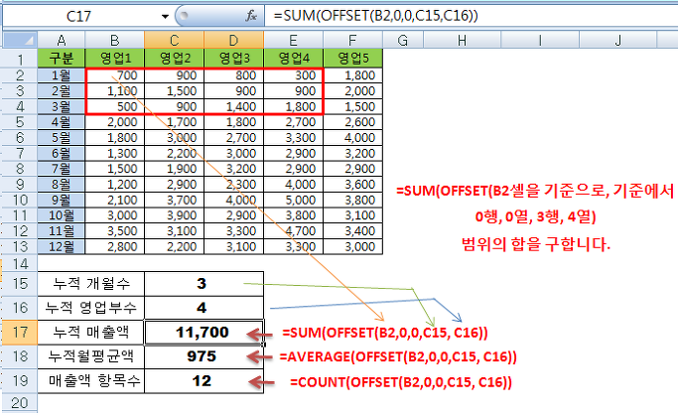The width and height of the screenshot is (678, 417).
Task: Click cell C11 containing 3,900
Action: point(175,215)
